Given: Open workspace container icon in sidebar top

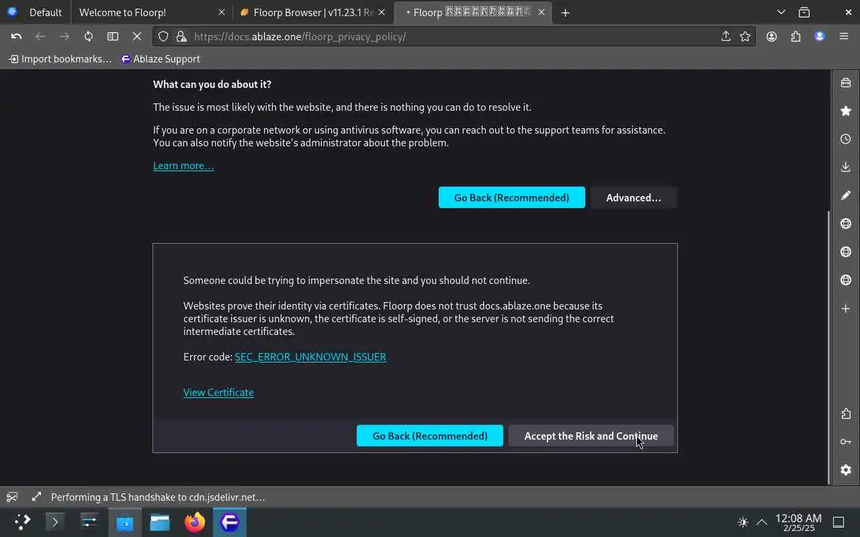Looking at the screenshot, I should point(846,83).
